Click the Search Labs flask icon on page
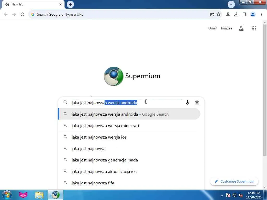 [x=241, y=28]
